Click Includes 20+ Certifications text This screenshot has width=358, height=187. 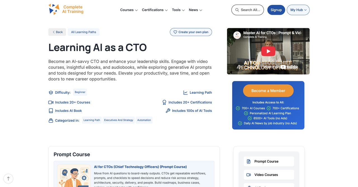tap(190, 102)
